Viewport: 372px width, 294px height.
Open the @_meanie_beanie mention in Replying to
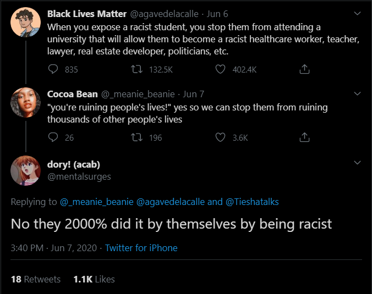(x=96, y=202)
